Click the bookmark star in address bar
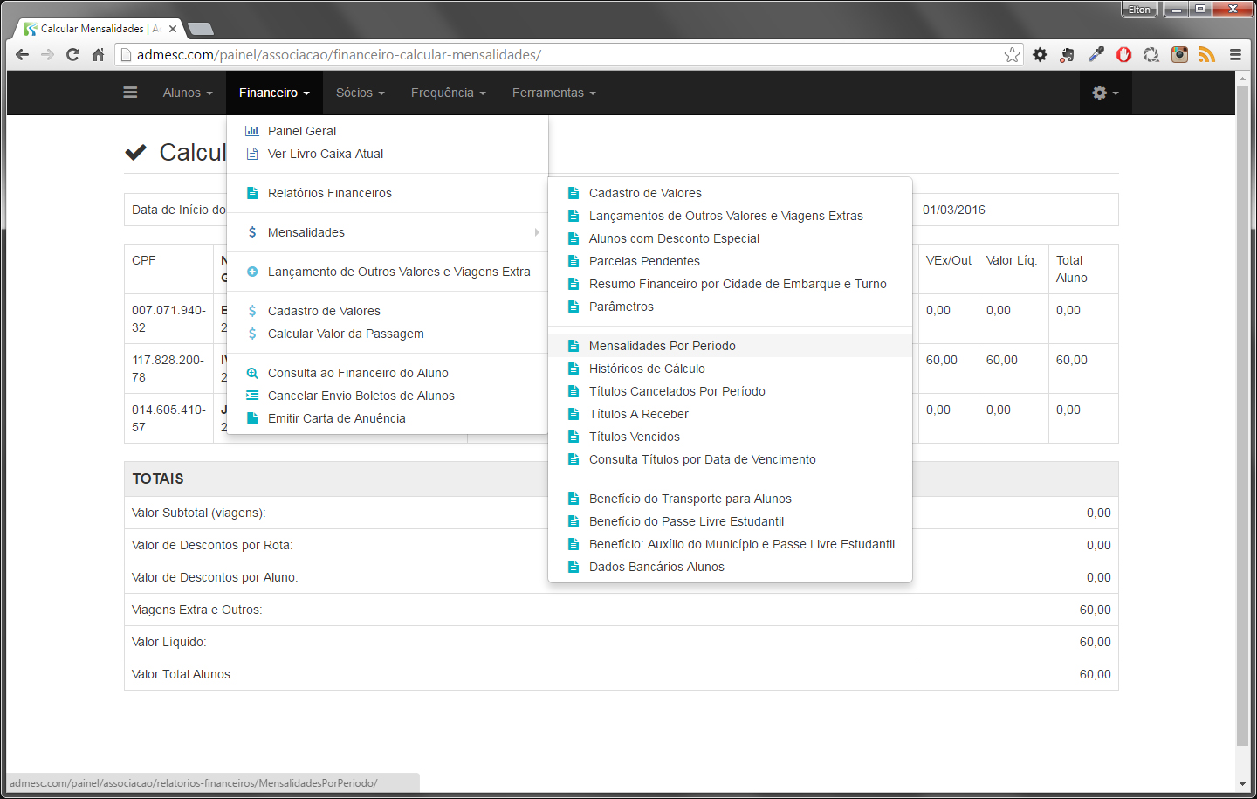 click(1012, 55)
